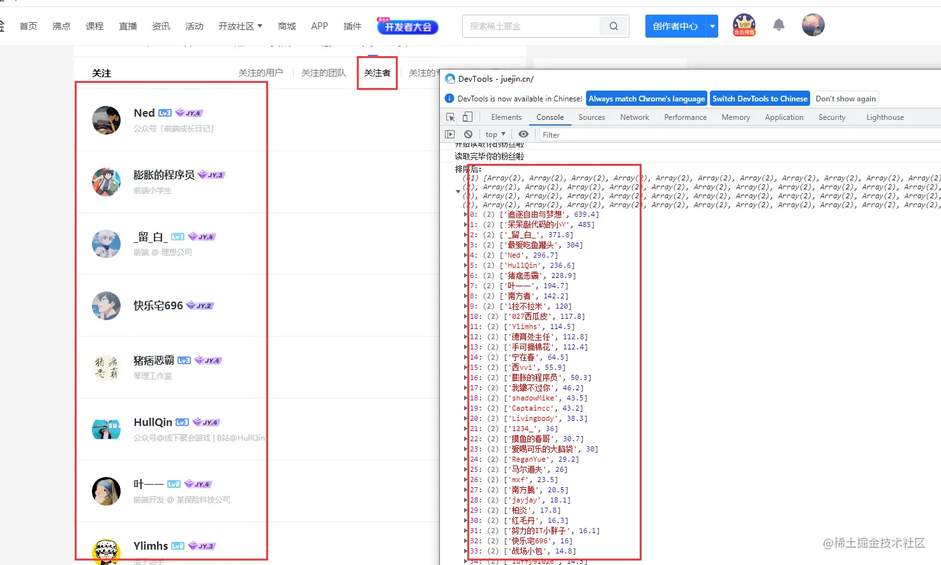This screenshot has width=941, height=565.
Task: Go to 资讯 in the navigation
Action: pyautogui.click(x=161, y=26)
